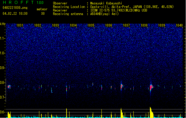Click the 1040 time axis marker
This screenshot has height=118, width=186.
(179, 25)
